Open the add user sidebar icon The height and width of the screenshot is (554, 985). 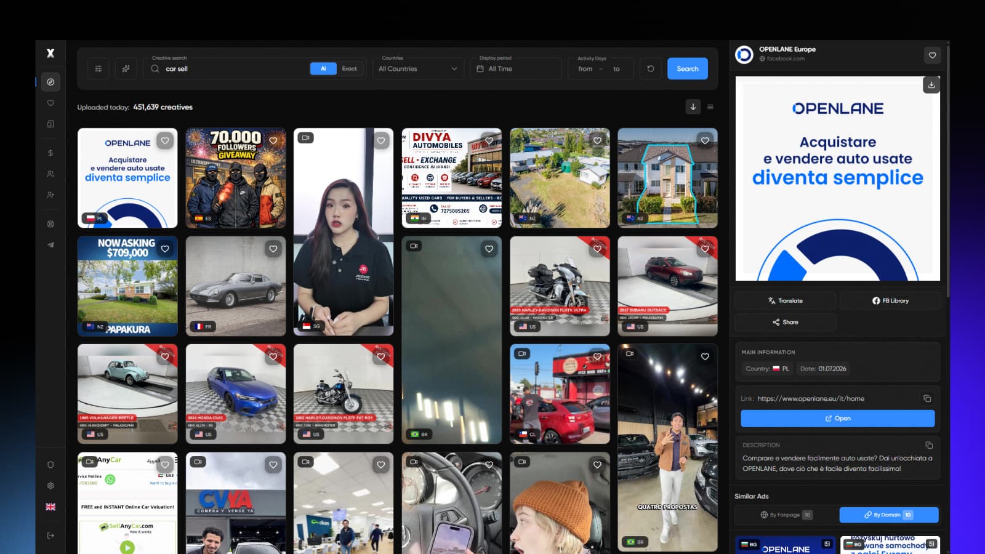(50, 195)
